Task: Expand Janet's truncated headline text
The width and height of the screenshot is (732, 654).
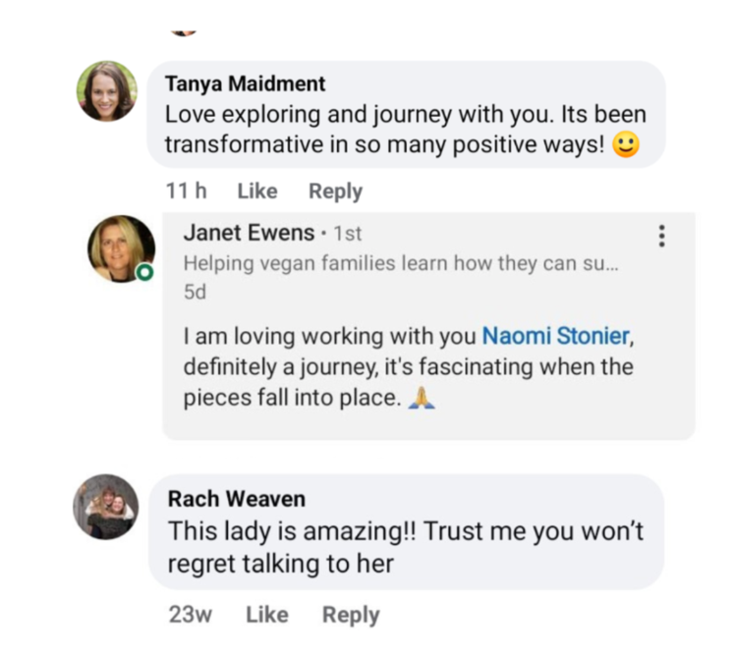Action: [403, 263]
